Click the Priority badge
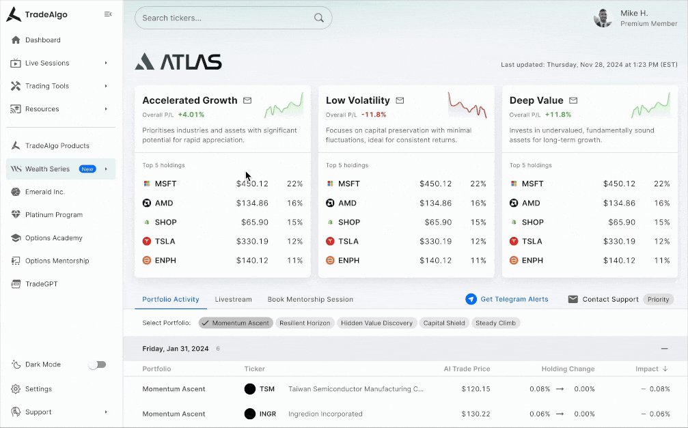Image resolution: width=688 pixels, height=428 pixels. (658, 300)
